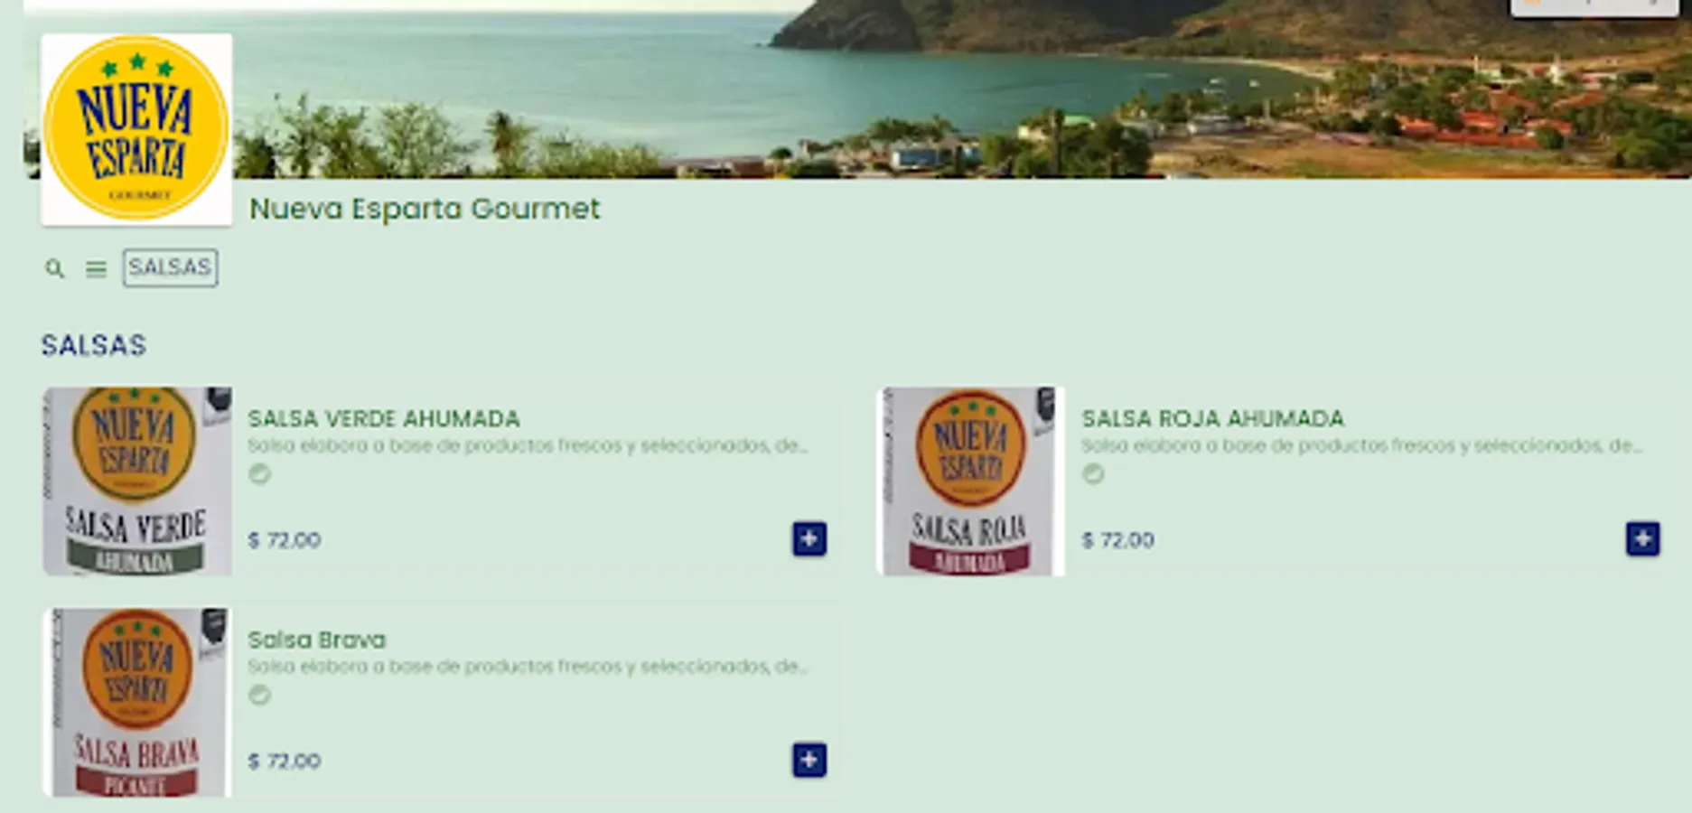The height and width of the screenshot is (813, 1692).
Task: Open the Salsa Brava product photo
Action: [x=137, y=703]
